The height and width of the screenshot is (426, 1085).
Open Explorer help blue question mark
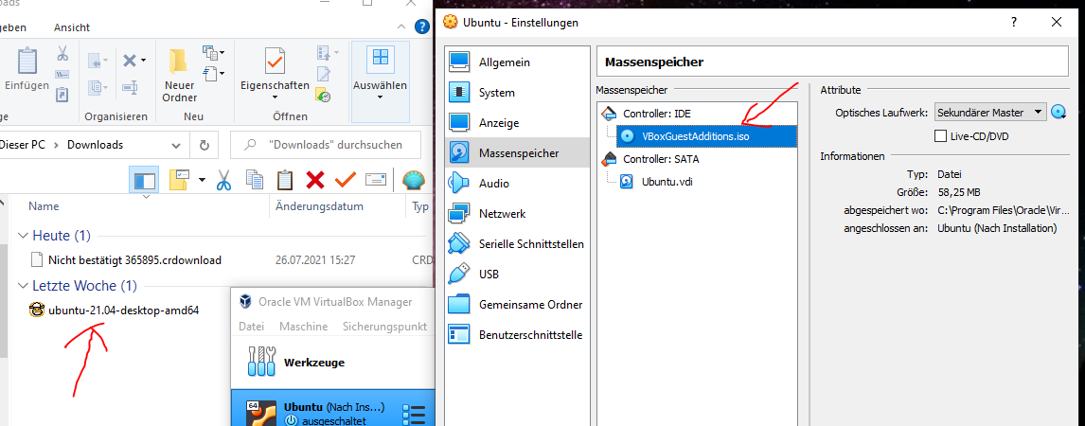422,27
